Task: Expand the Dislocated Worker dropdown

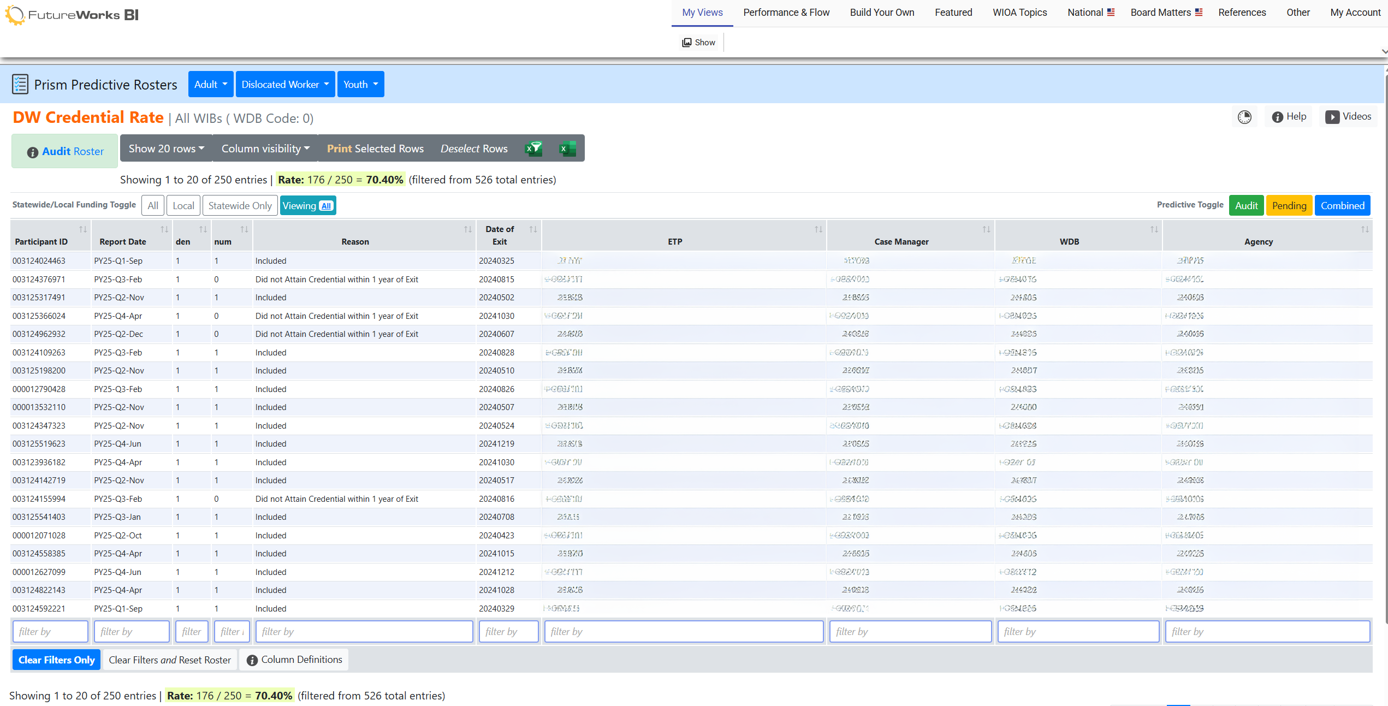Action: tap(286, 84)
